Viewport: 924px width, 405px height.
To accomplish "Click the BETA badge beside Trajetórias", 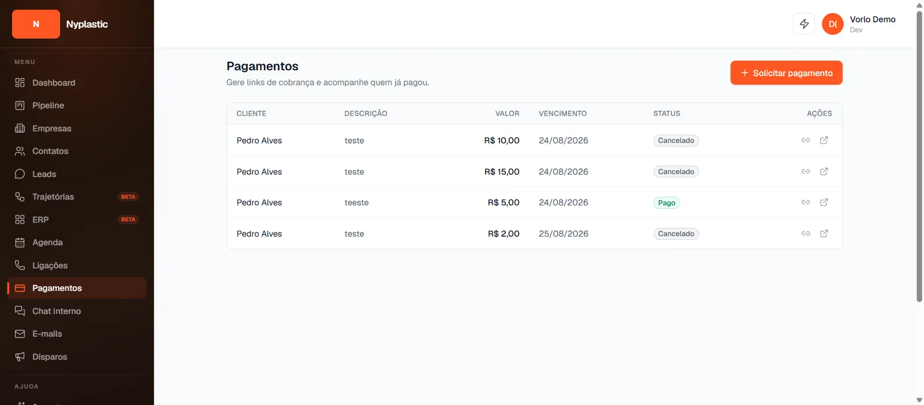I will point(128,197).
